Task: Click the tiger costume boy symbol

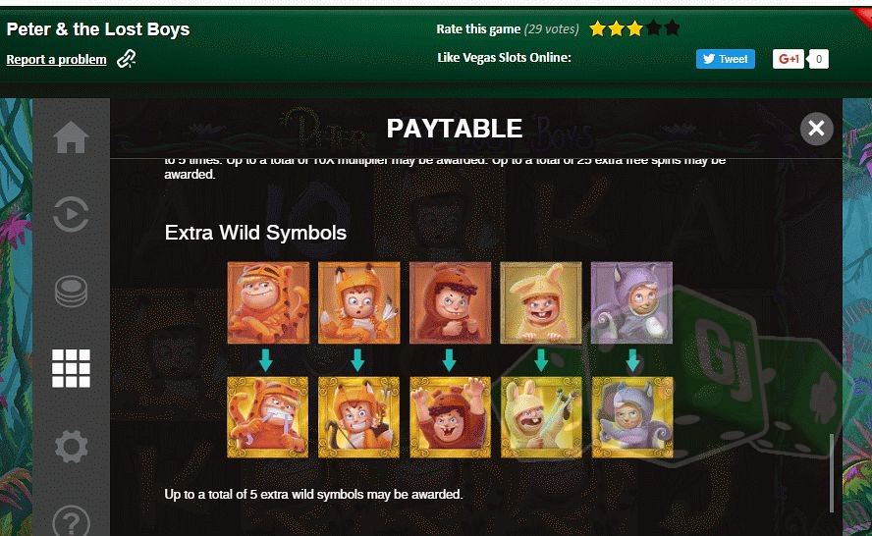Action: click(x=268, y=302)
